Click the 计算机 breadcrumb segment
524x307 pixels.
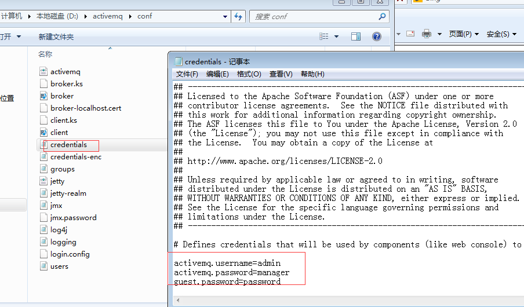pyautogui.click(x=12, y=16)
